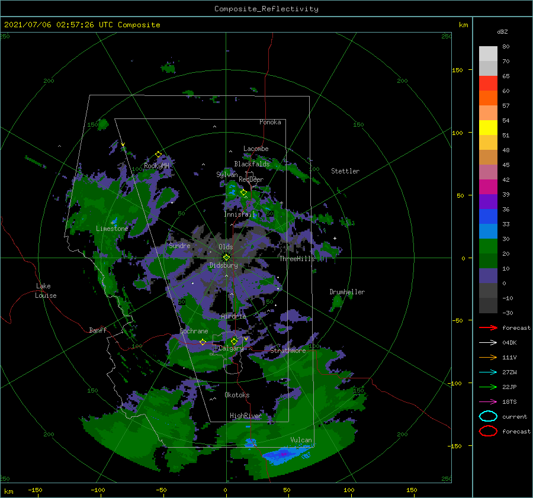533x498 pixels.
Task: Click the Sundre city label
Action: (179, 245)
